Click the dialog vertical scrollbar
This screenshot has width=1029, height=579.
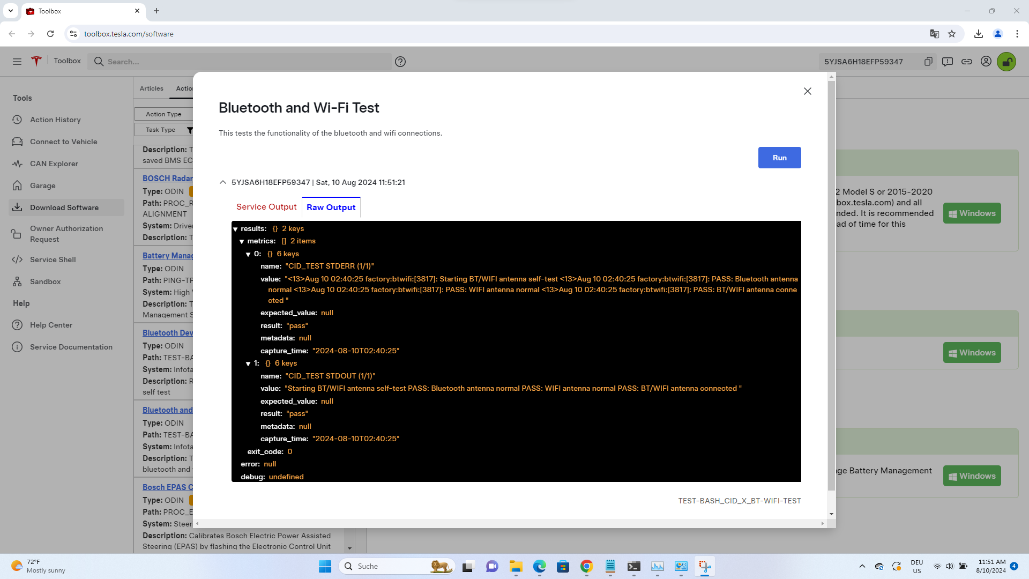coord(831,286)
